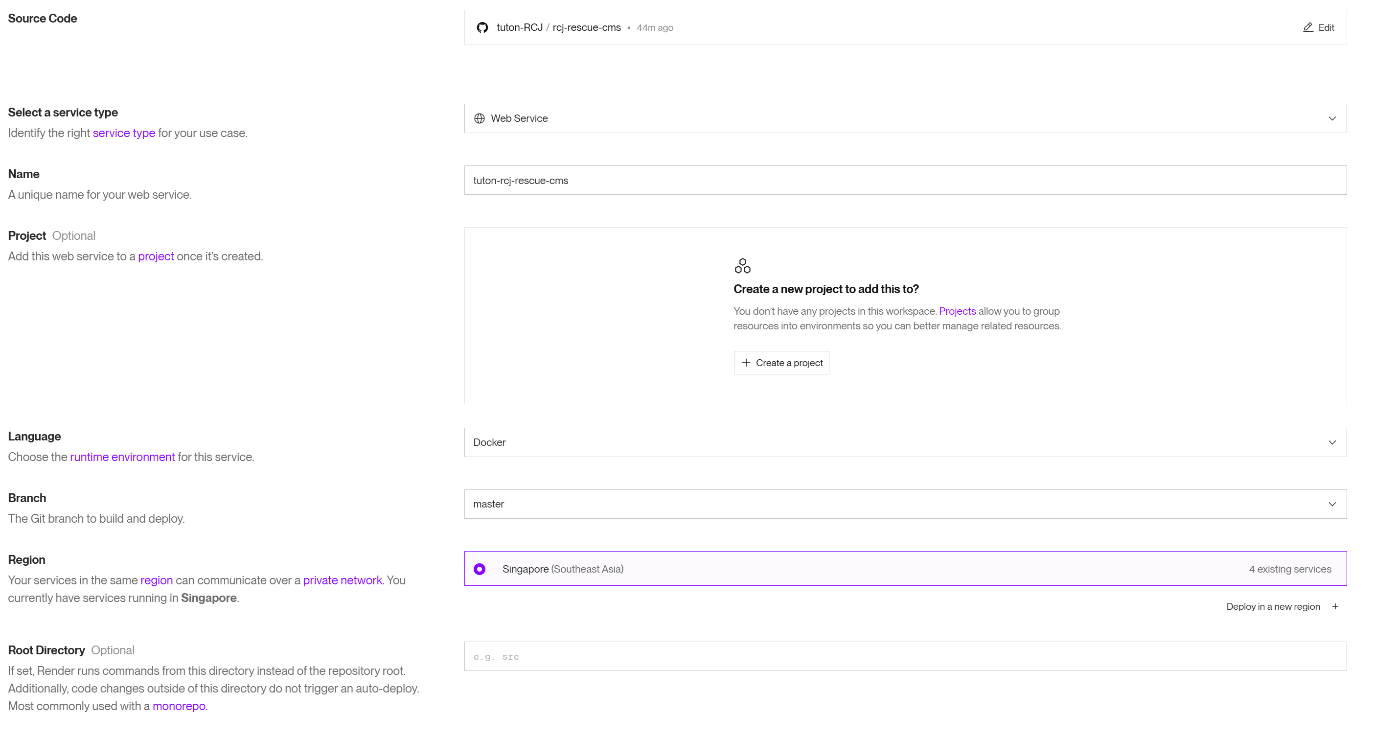The height and width of the screenshot is (739, 1374).
Task: Click the monorepo link
Action: click(x=179, y=706)
